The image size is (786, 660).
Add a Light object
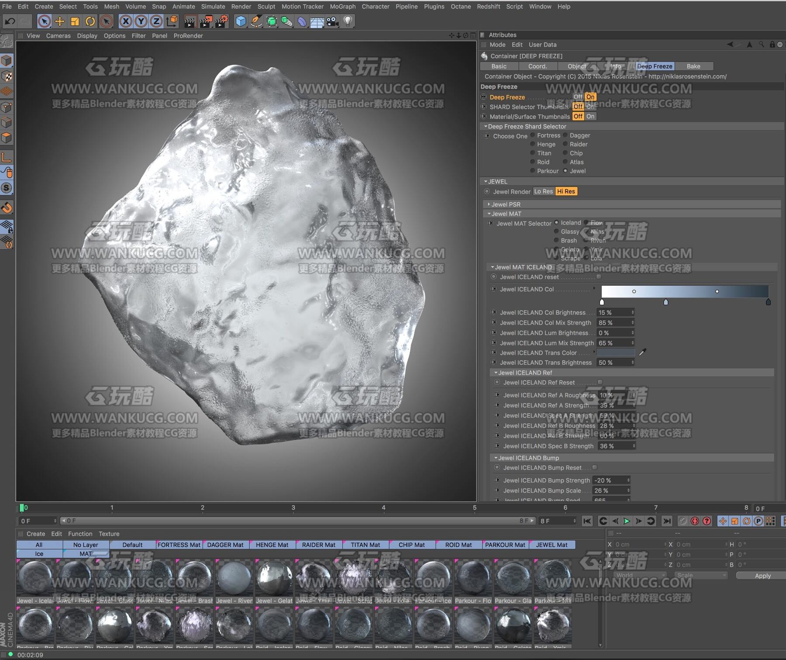tap(348, 21)
